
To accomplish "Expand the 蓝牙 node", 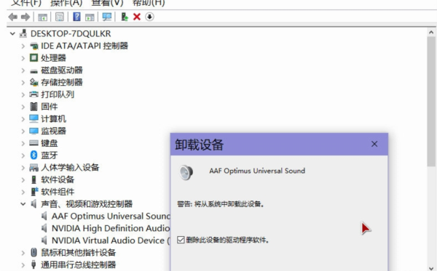I will pyautogui.click(x=23, y=155).
